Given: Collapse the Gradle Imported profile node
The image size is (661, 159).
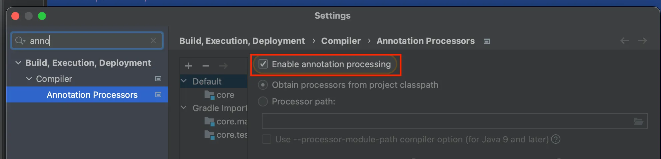Looking at the screenshot, I should 184,107.
